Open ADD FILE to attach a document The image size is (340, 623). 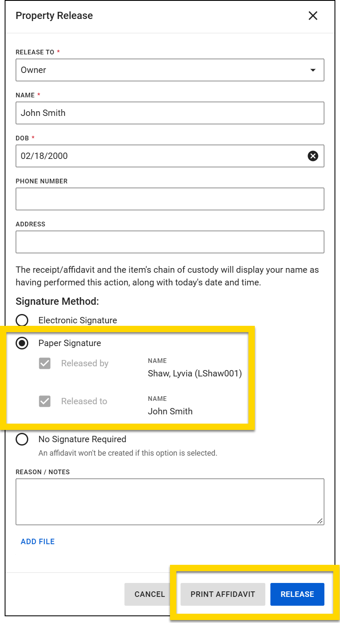[38, 541]
